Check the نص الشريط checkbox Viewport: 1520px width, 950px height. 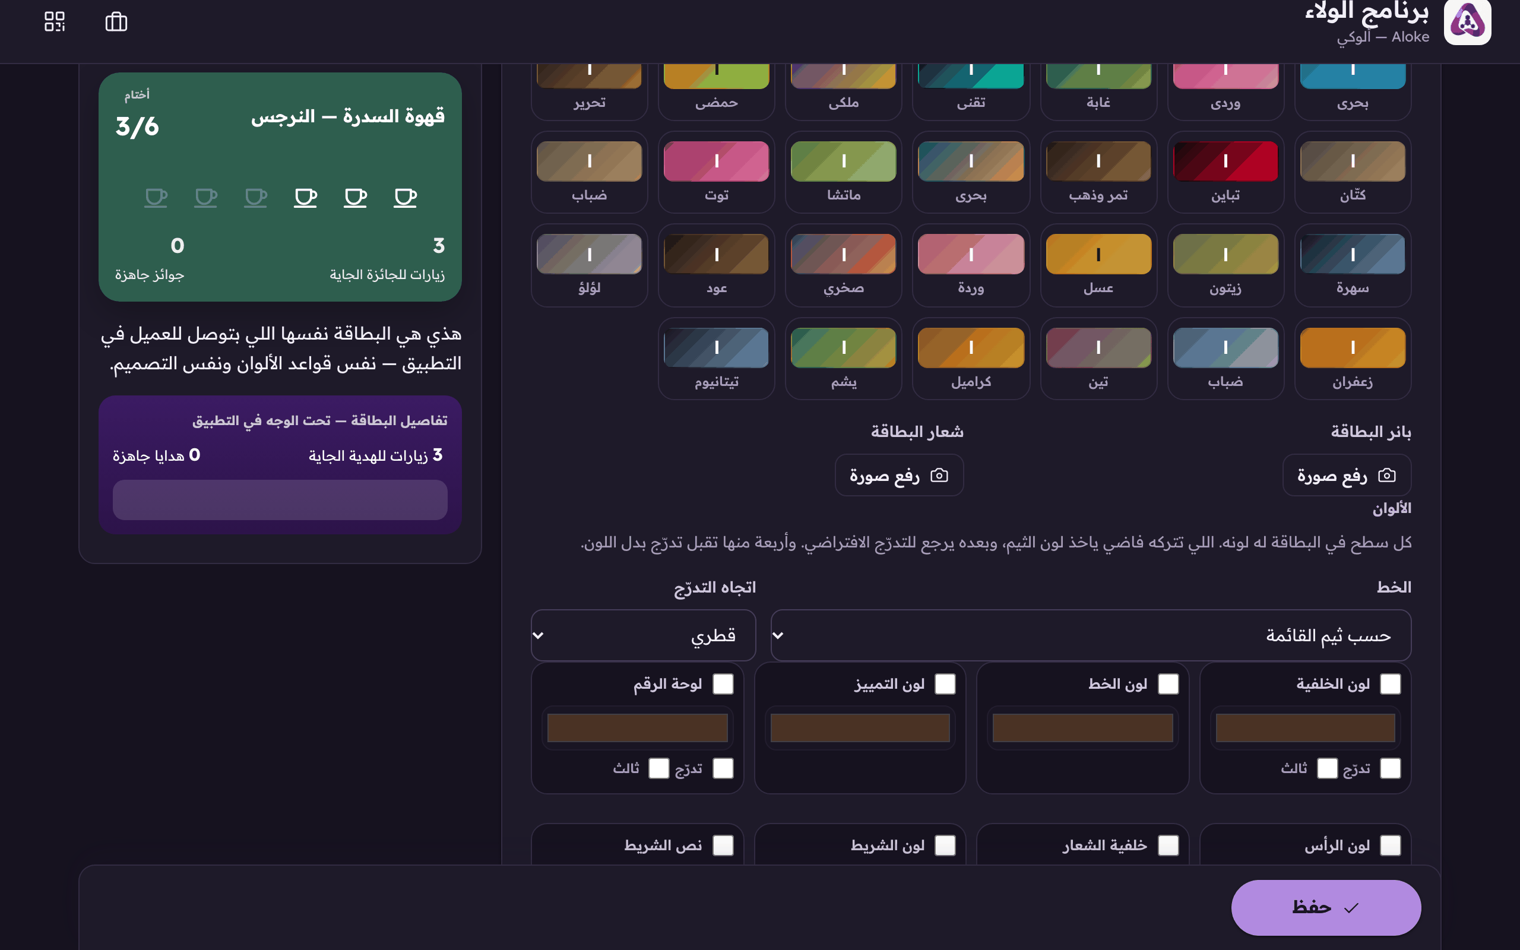click(x=723, y=845)
